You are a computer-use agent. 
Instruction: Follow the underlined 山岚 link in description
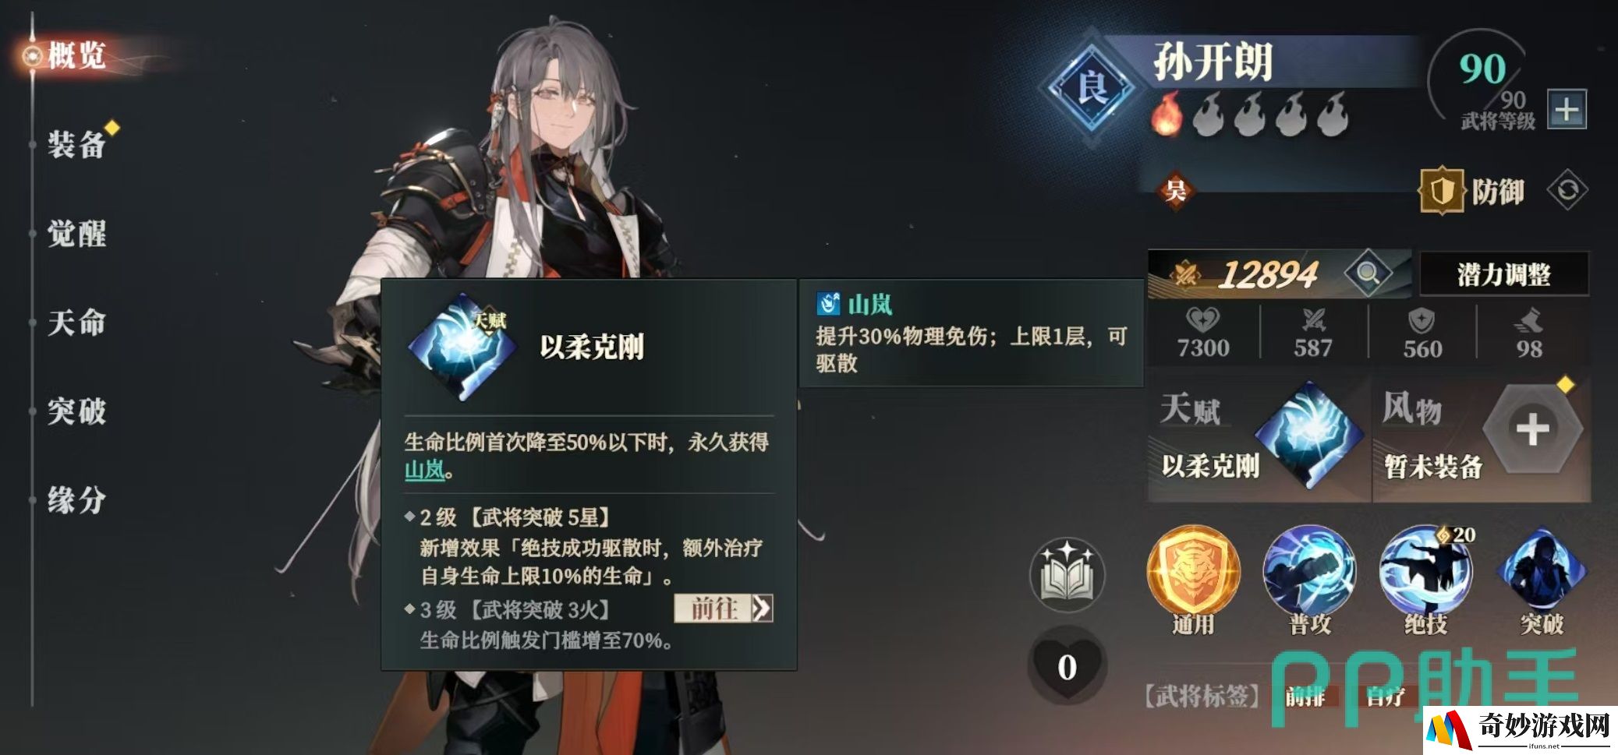[x=424, y=470]
